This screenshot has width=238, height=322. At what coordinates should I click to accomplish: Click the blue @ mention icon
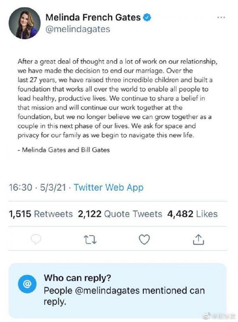click(27, 284)
